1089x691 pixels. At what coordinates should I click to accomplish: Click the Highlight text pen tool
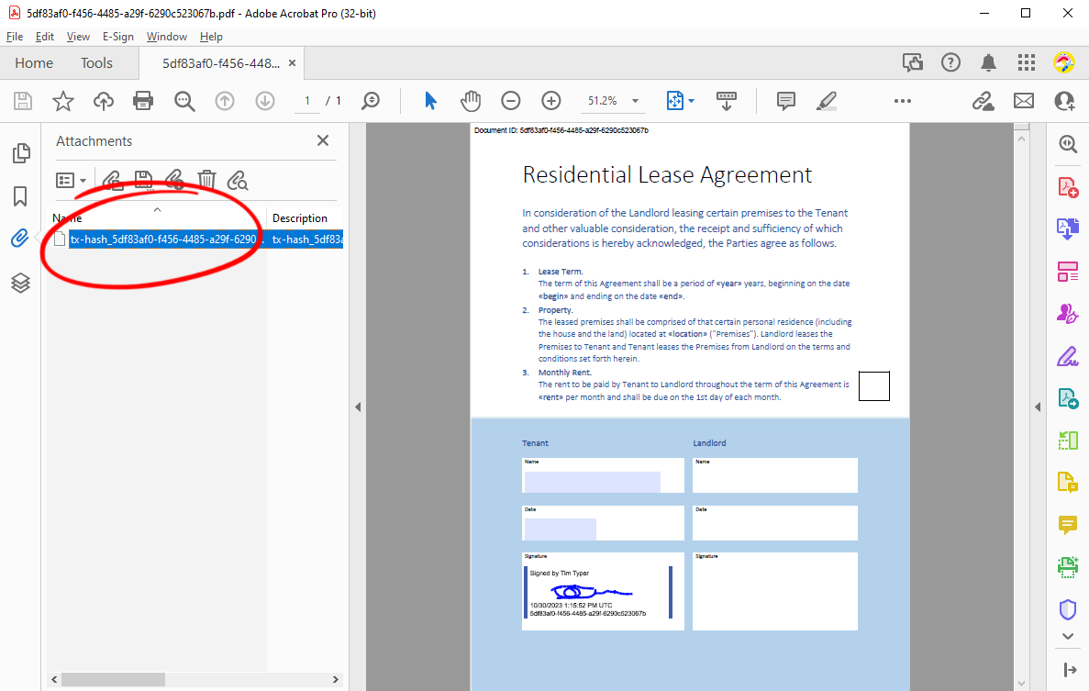(x=826, y=101)
